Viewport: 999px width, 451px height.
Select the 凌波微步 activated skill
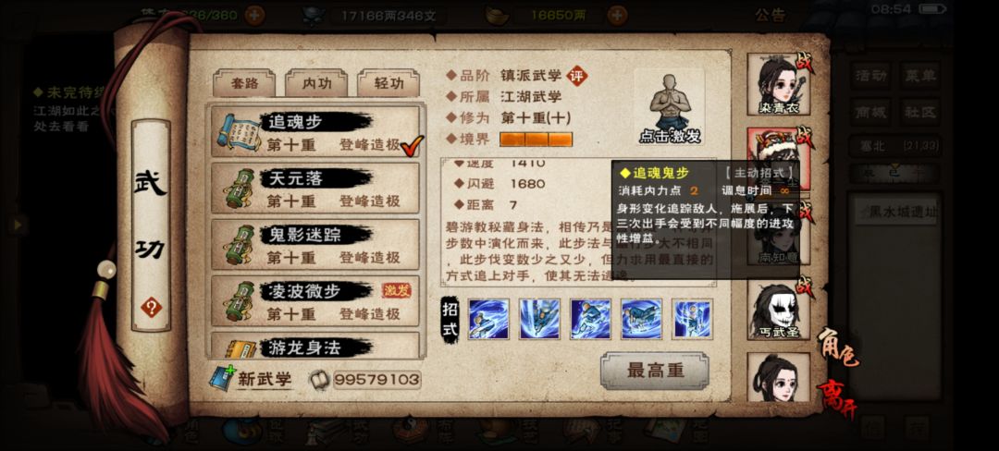315,301
